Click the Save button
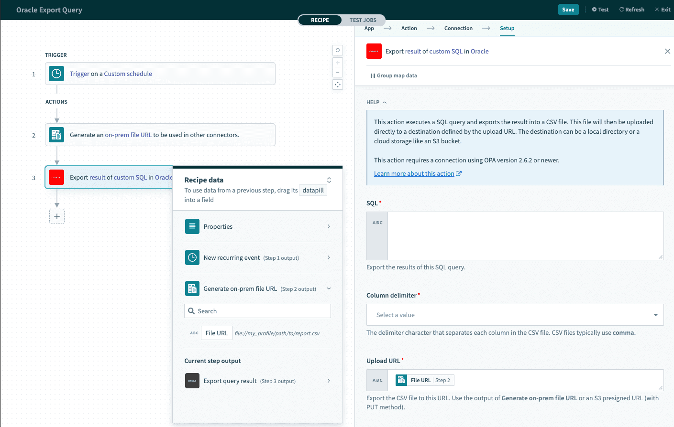 click(x=568, y=9)
